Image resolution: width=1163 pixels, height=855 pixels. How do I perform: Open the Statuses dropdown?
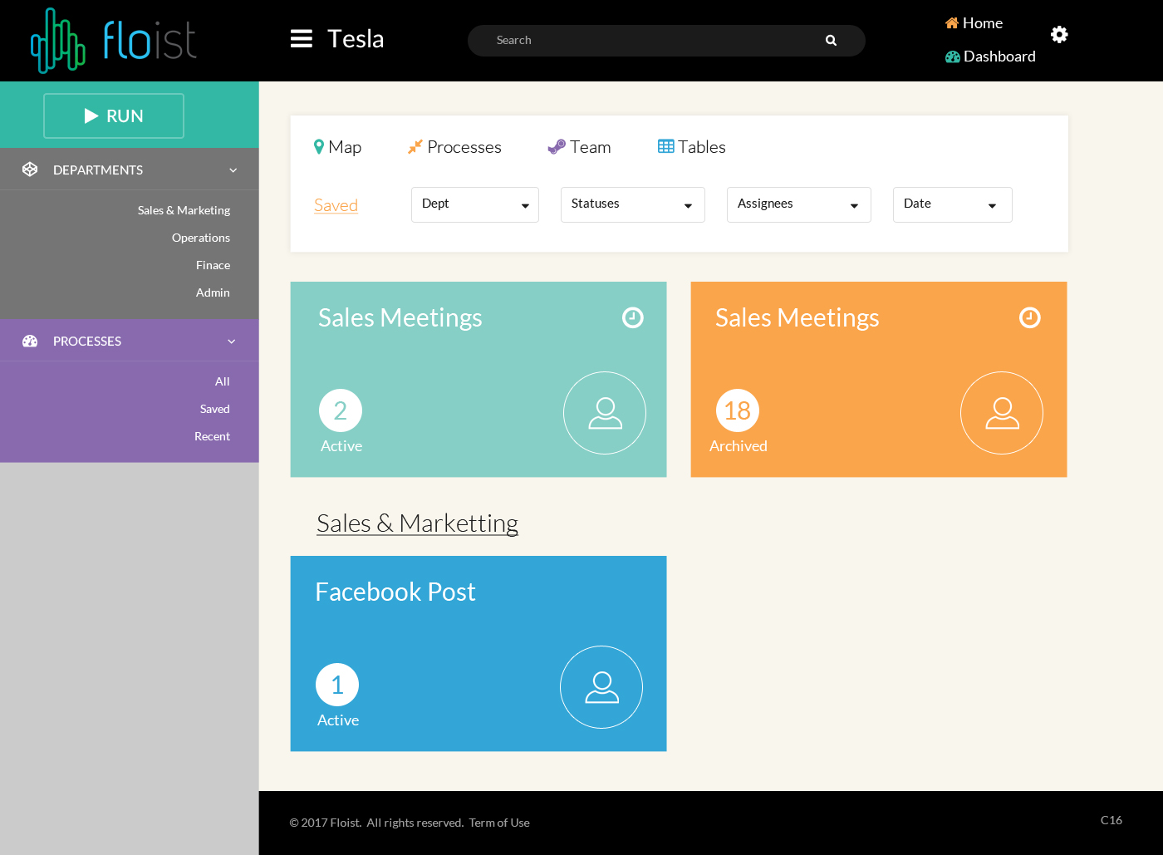click(x=633, y=204)
